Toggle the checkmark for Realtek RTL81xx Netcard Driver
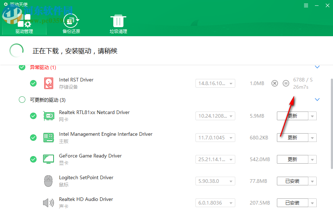The width and height of the screenshot is (333, 210). 33,115
